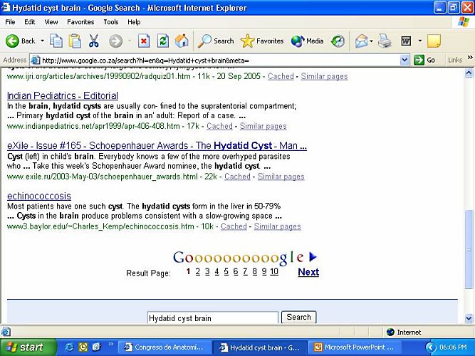
Task: Click the Go button
Action: point(424,61)
